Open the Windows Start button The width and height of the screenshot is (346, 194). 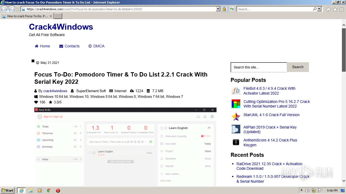click(x=8, y=190)
